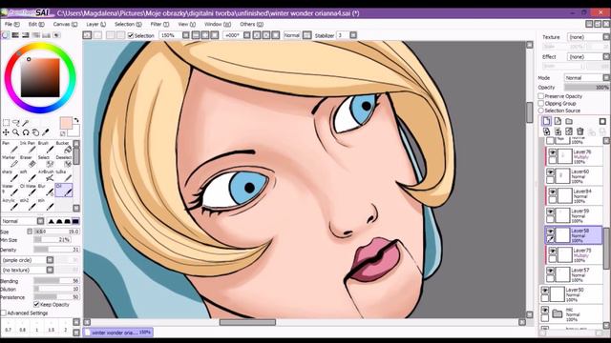This screenshot has width=611, height=343.
Task: Select the Color Picker eyedropper tool
Action: coord(46,132)
